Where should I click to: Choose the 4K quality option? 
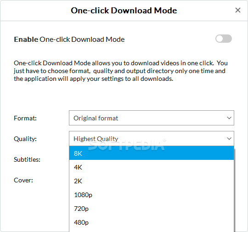152,167
